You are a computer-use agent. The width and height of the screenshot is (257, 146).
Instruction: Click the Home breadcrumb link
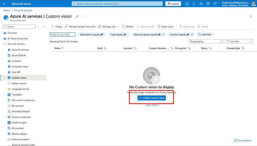tap(7, 10)
